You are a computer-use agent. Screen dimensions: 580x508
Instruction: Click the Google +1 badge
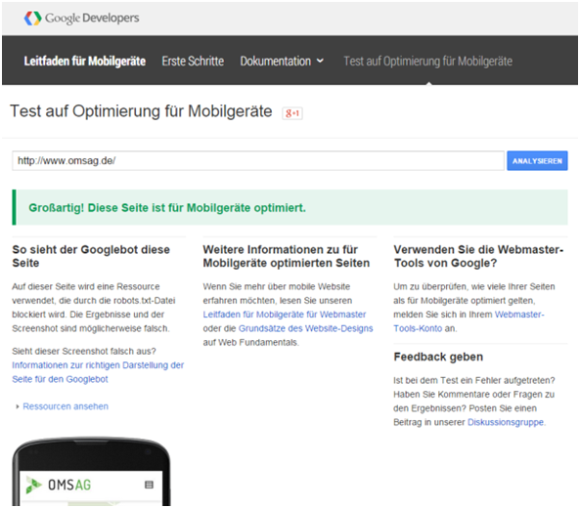pos(292,113)
